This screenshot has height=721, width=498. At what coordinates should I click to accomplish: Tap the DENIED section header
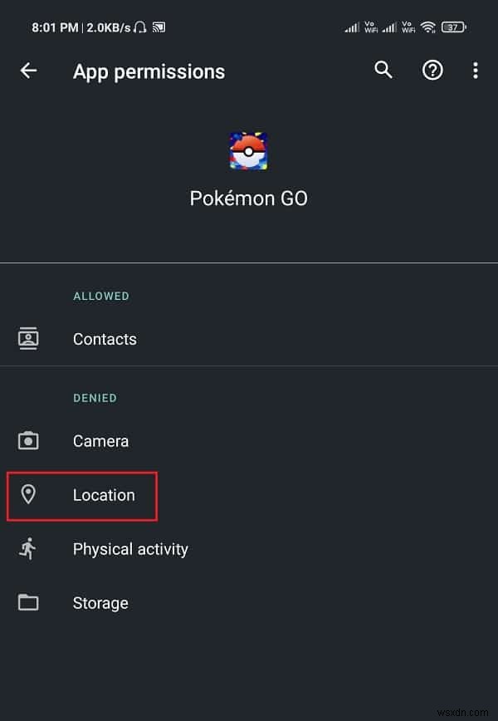[95, 398]
